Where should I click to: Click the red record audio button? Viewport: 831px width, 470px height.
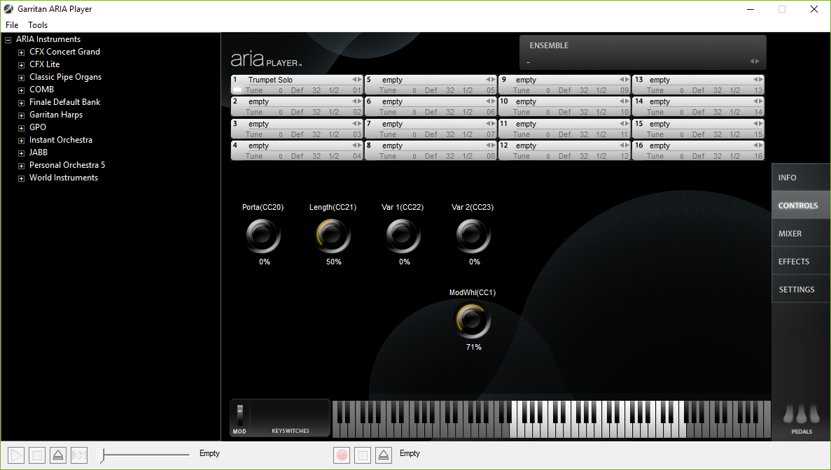pos(342,455)
